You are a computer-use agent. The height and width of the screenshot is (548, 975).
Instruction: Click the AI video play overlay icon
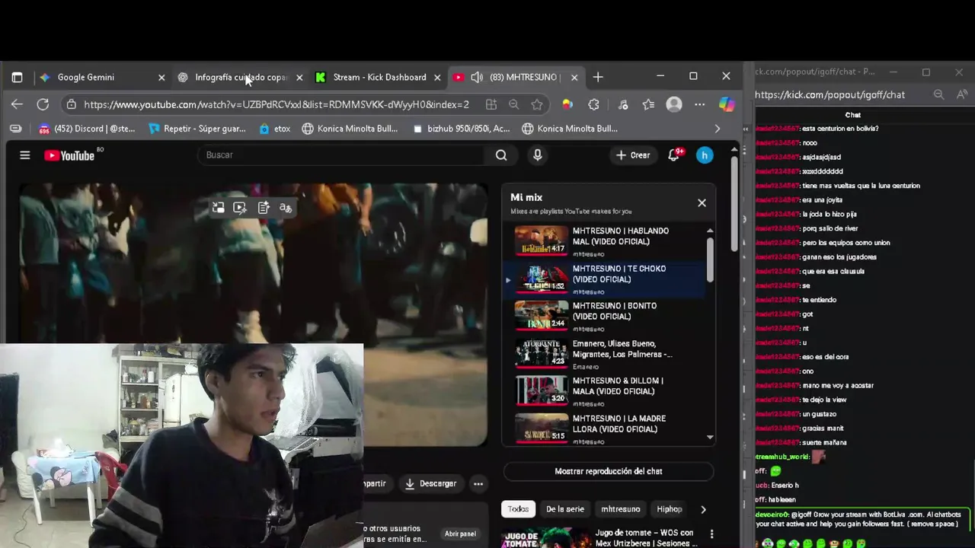click(240, 208)
